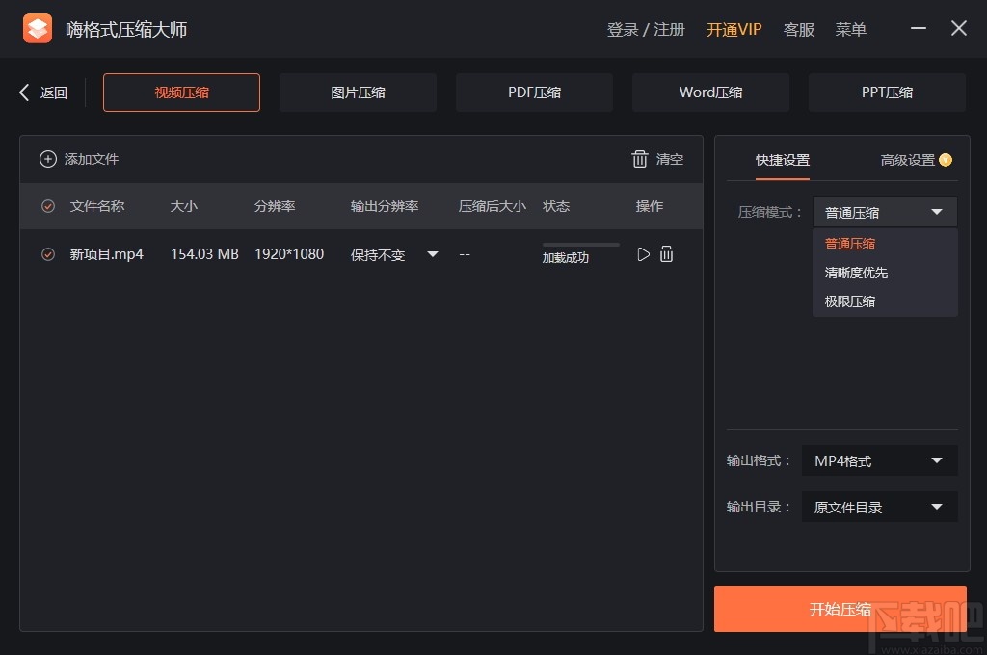The height and width of the screenshot is (655, 987).
Task: Open the 输出格式 MP4格式 dropdown
Action: [x=878, y=460]
